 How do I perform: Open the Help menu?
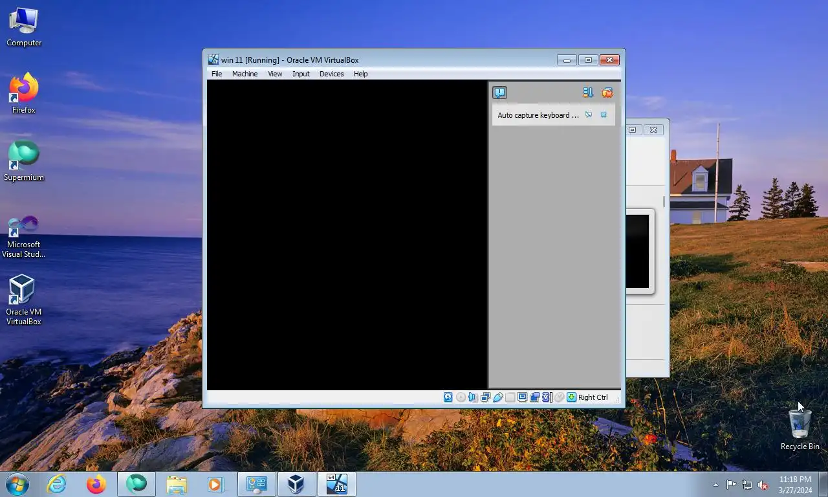[360, 74]
